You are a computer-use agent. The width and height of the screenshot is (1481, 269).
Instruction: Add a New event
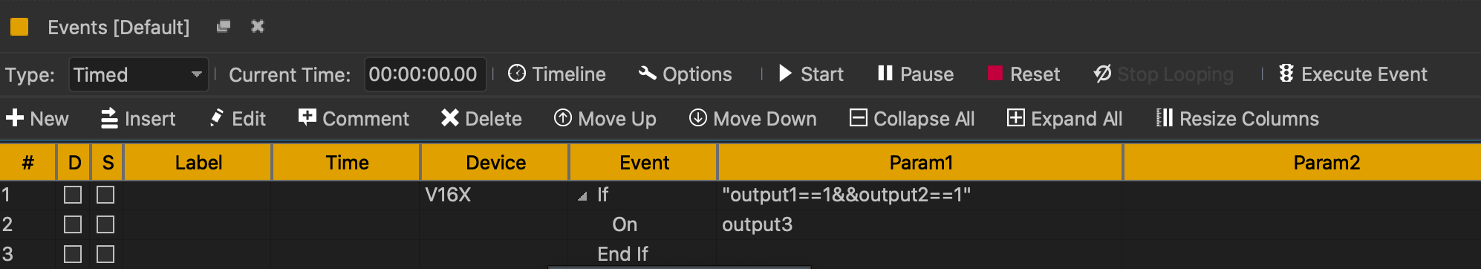pyautogui.click(x=37, y=119)
